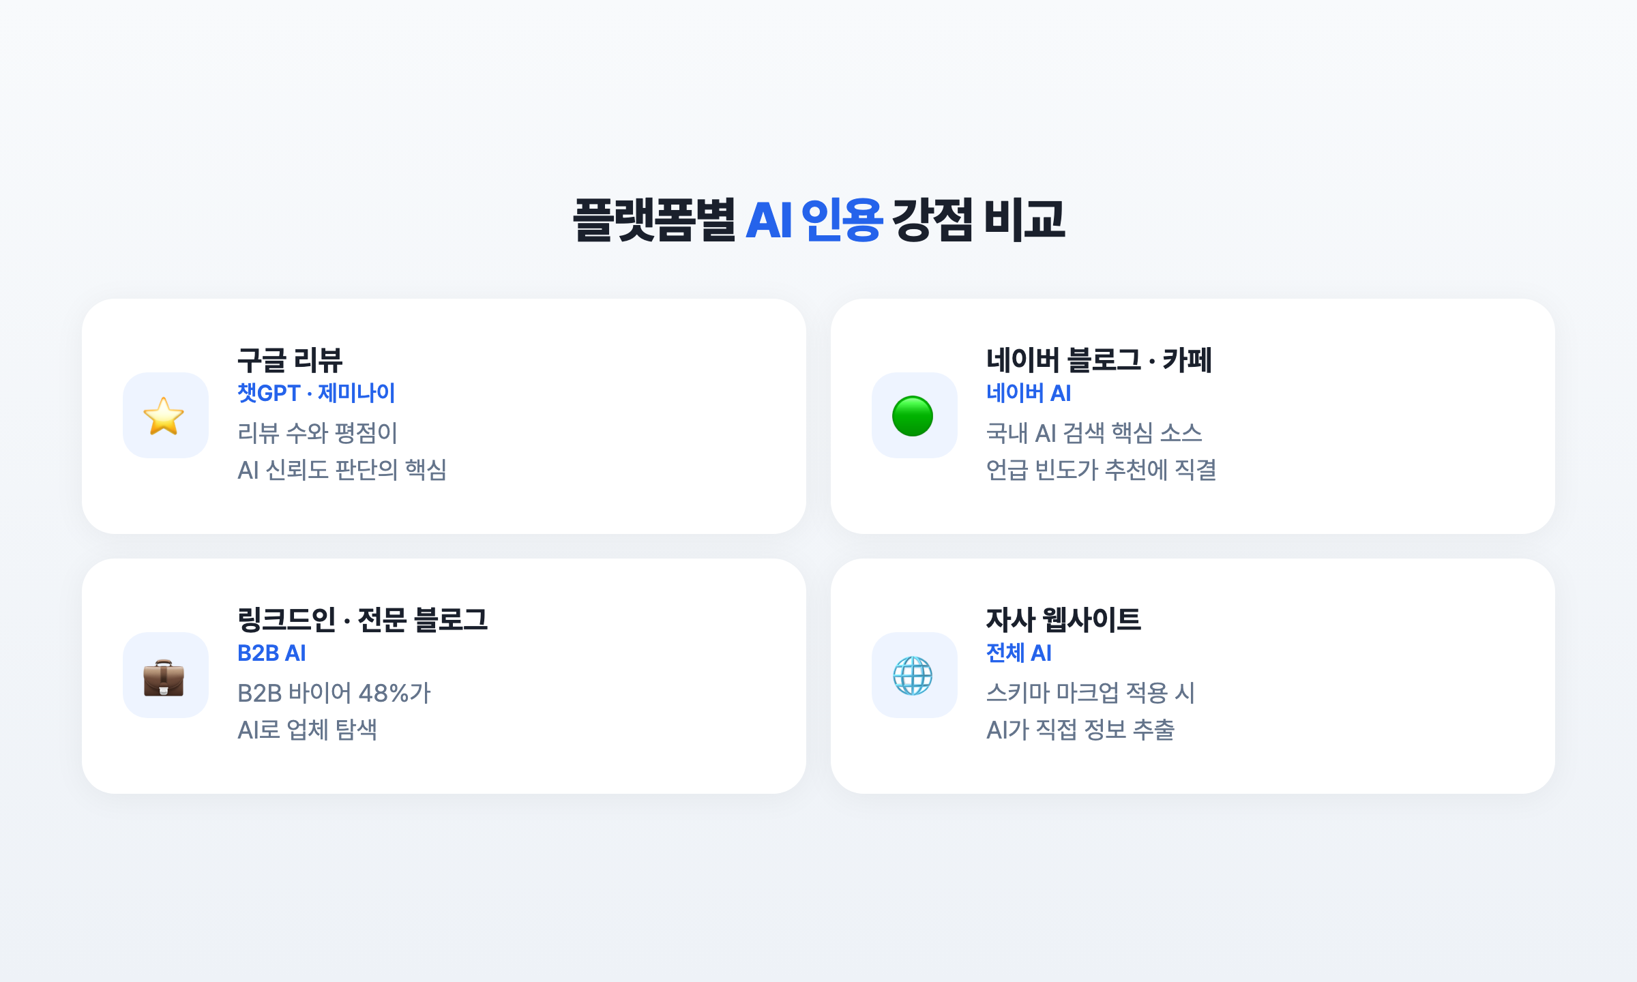This screenshot has height=982, width=1637.
Task: Click the blue highlighted AI 인용 text
Action: coord(814,220)
